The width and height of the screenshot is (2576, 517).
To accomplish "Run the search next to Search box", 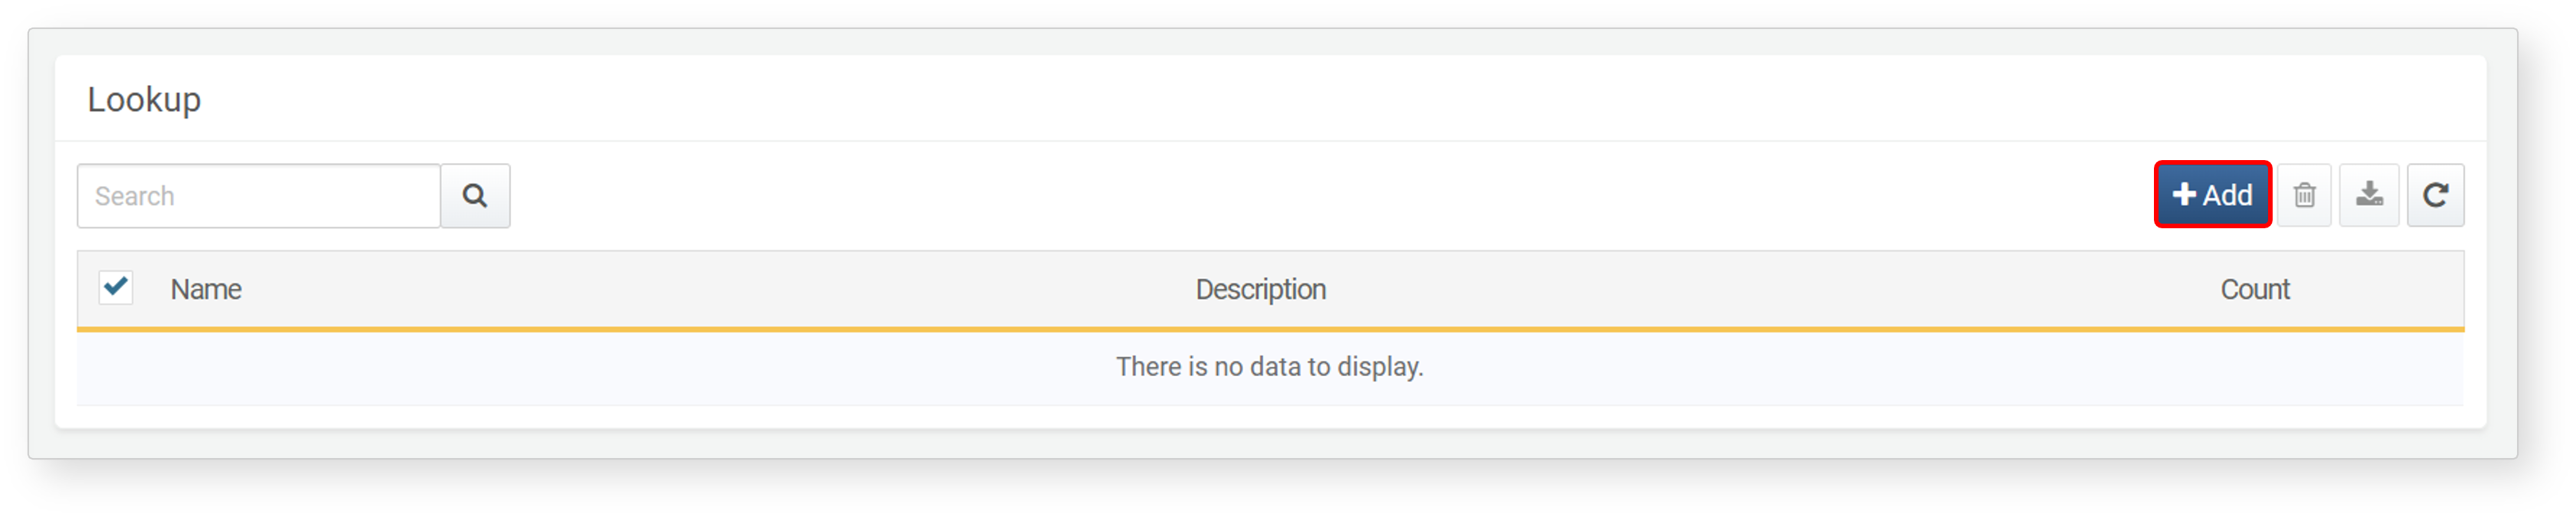I will click(475, 196).
